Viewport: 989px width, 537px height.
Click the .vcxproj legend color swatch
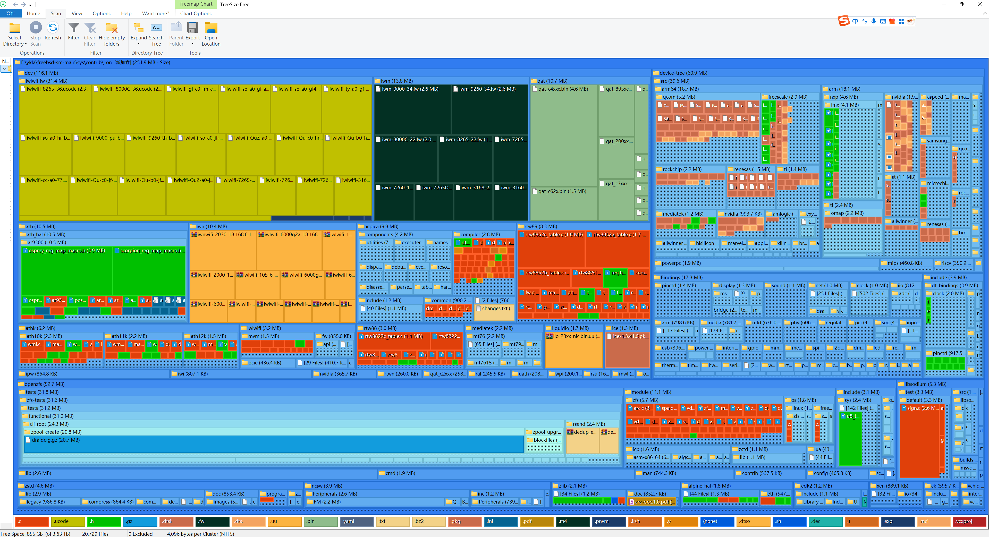tap(970, 521)
